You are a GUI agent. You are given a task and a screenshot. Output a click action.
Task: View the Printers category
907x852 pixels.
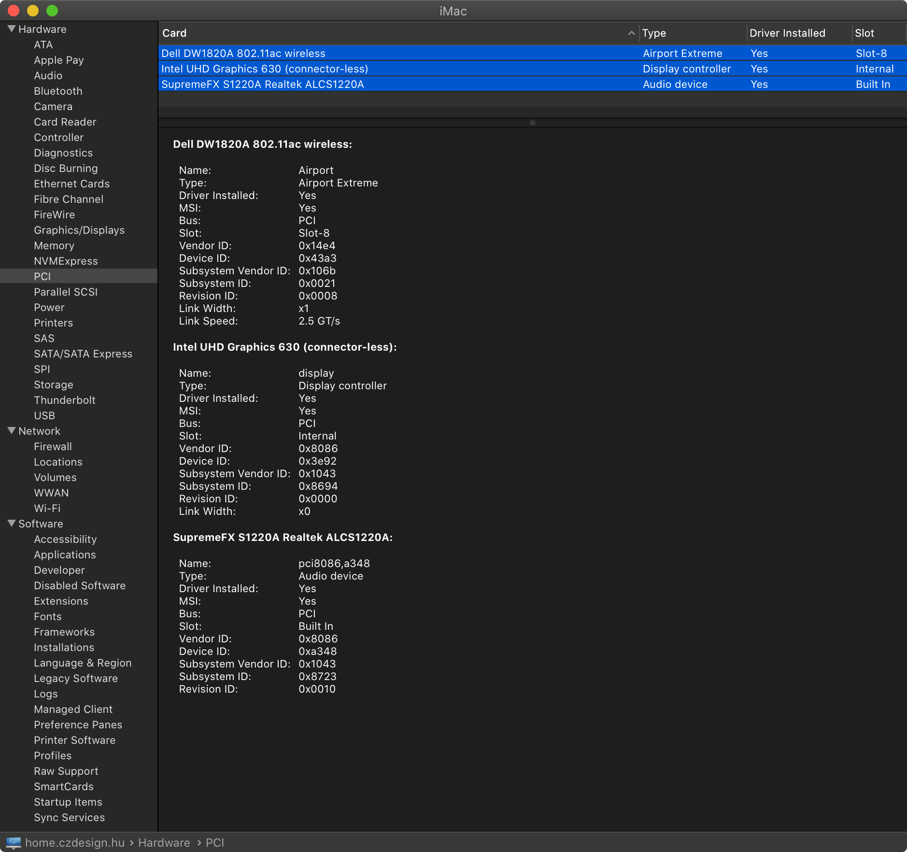point(53,323)
